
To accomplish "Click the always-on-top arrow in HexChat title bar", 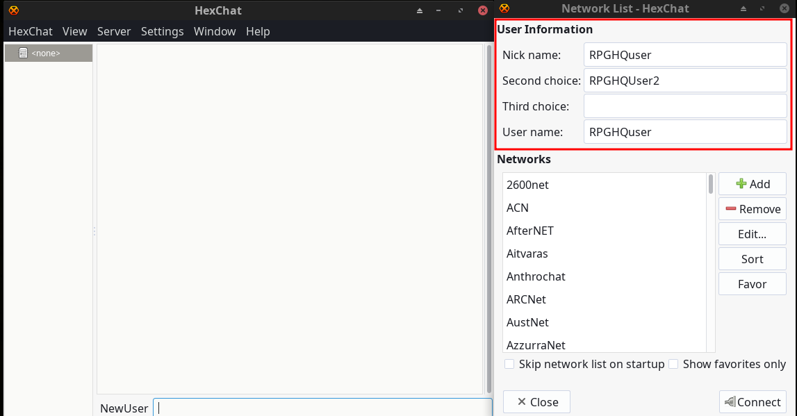I will 419,10.
